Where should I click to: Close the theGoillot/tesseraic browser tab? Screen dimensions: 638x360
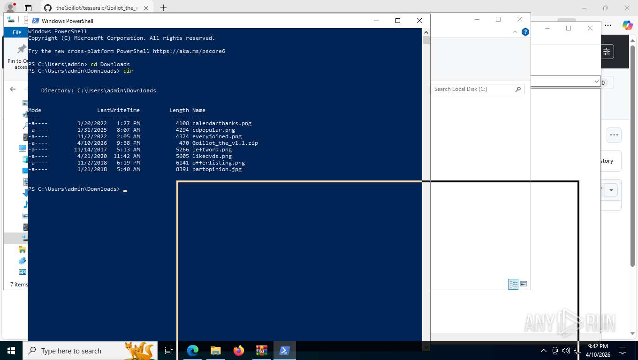[x=147, y=8]
